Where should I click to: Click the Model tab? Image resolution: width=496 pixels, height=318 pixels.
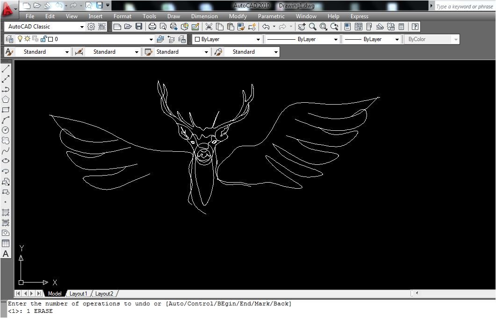(55, 294)
